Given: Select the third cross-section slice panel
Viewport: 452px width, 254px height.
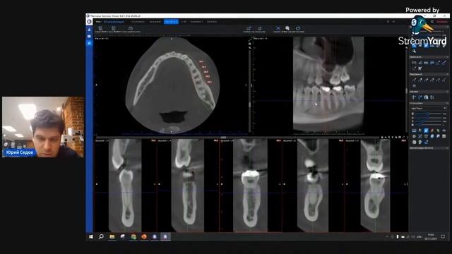Looking at the screenshot, I should [250, 185].
